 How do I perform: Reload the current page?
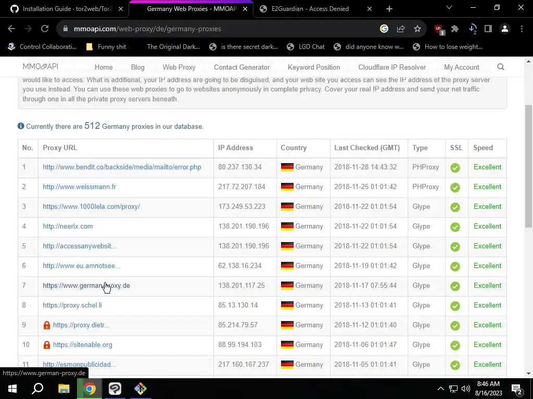(x=45, y=29)
